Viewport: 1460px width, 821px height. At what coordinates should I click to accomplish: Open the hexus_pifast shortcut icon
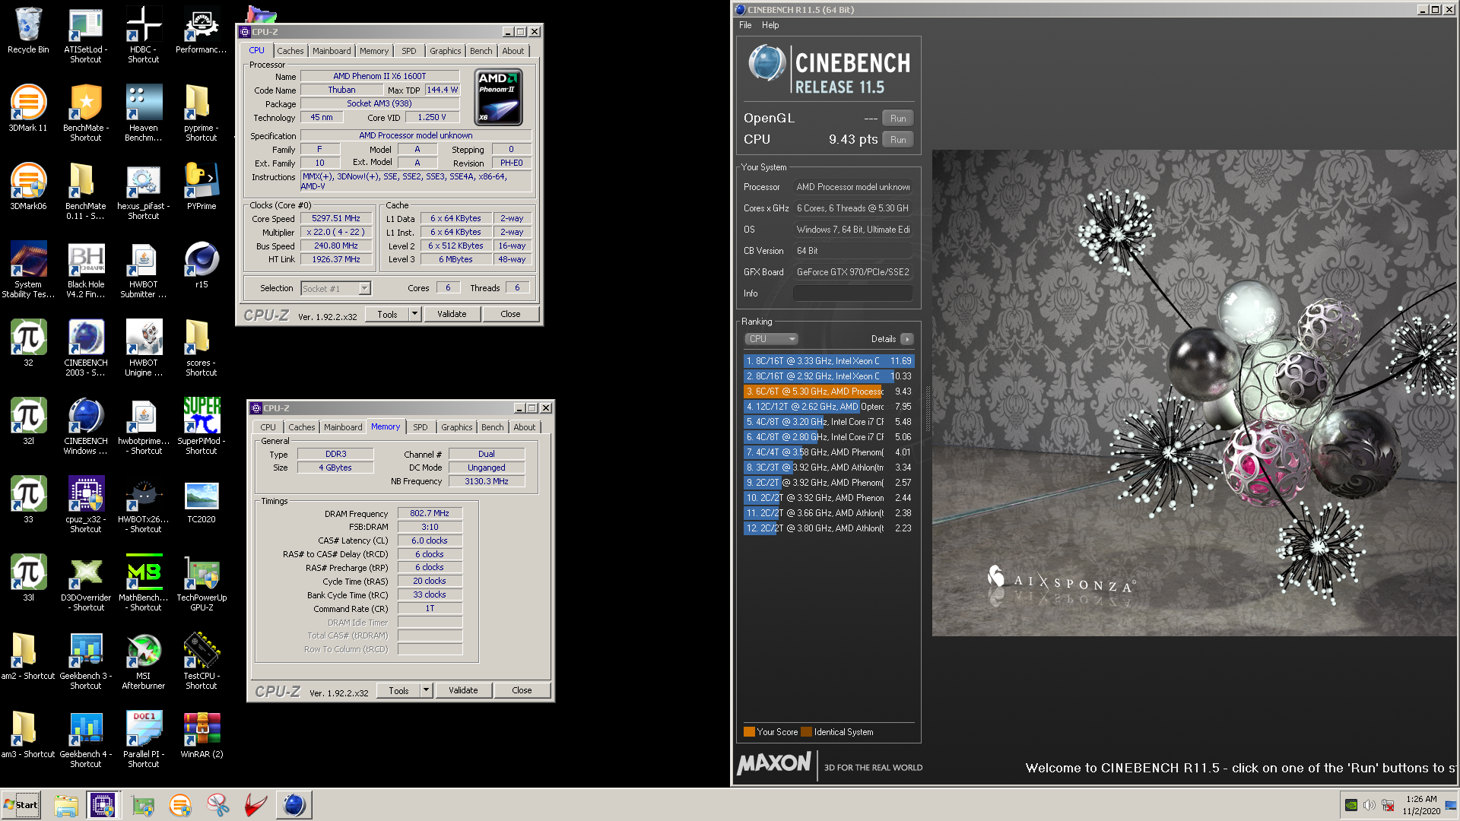point(144,192)
